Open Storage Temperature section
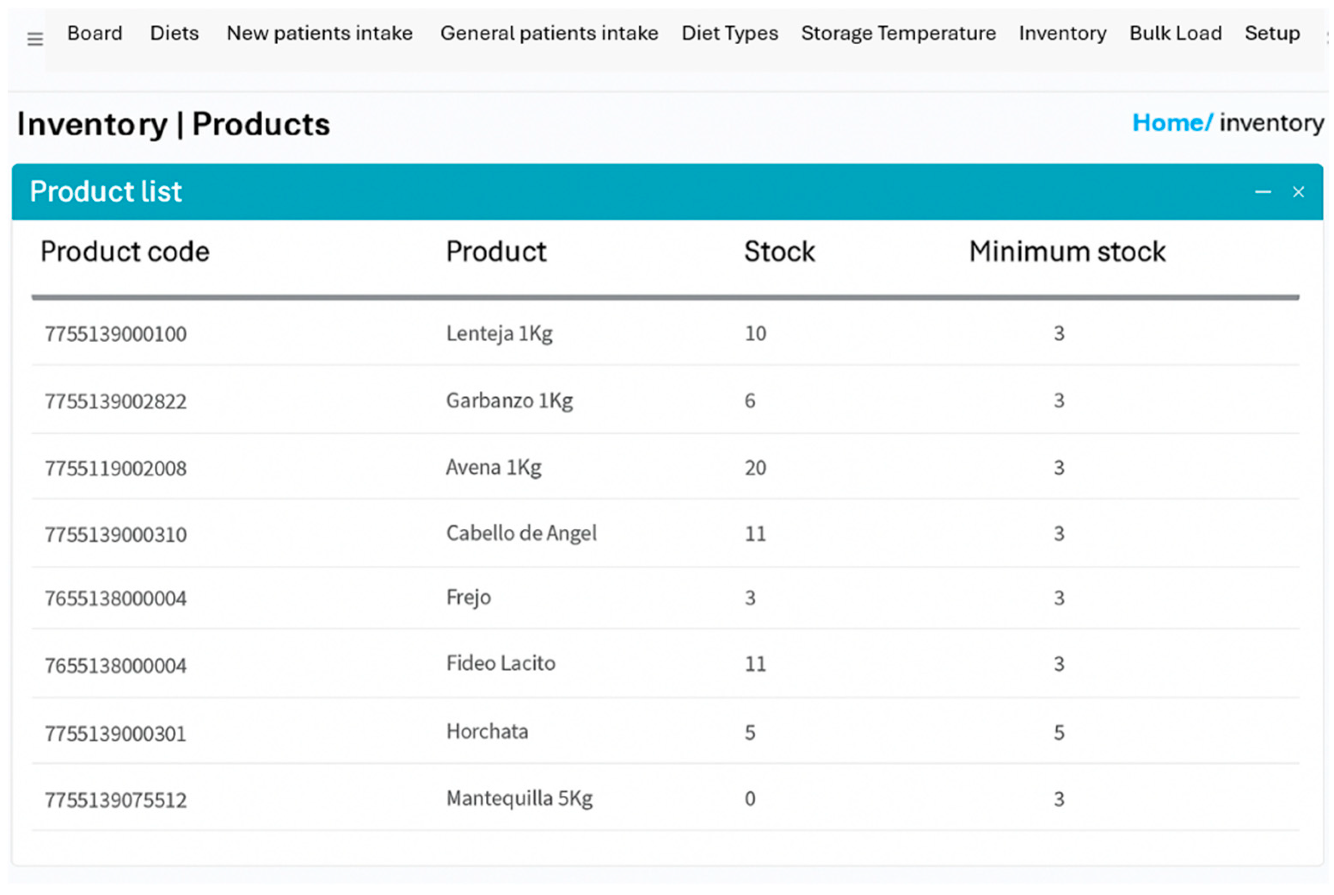The width and height of the screenshot is (1334, 895). coord(898,33)
